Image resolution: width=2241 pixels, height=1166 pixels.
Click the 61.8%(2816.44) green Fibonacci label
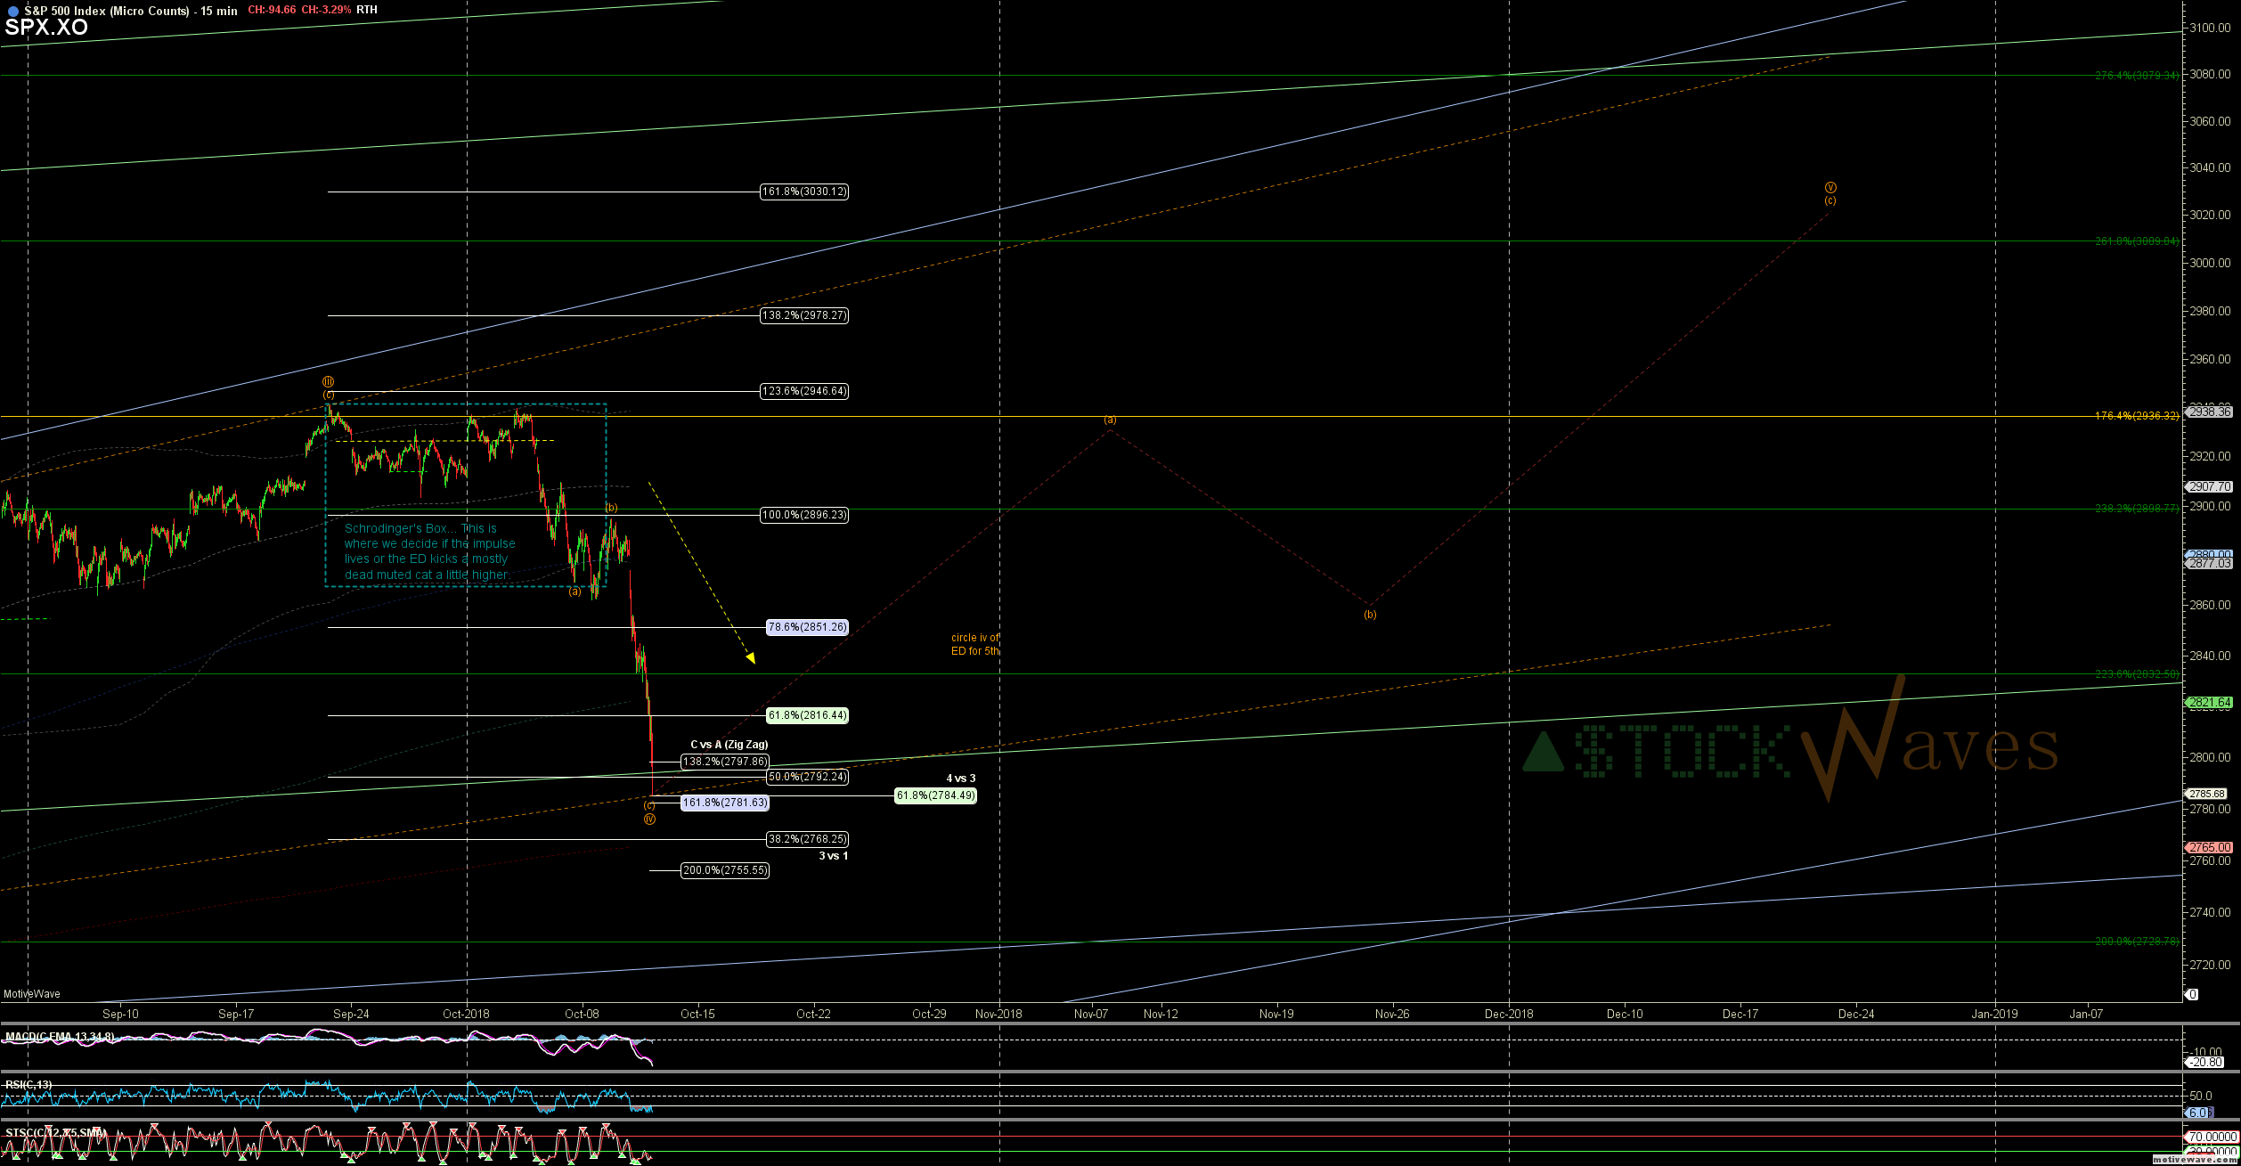[x=807, y=715]
